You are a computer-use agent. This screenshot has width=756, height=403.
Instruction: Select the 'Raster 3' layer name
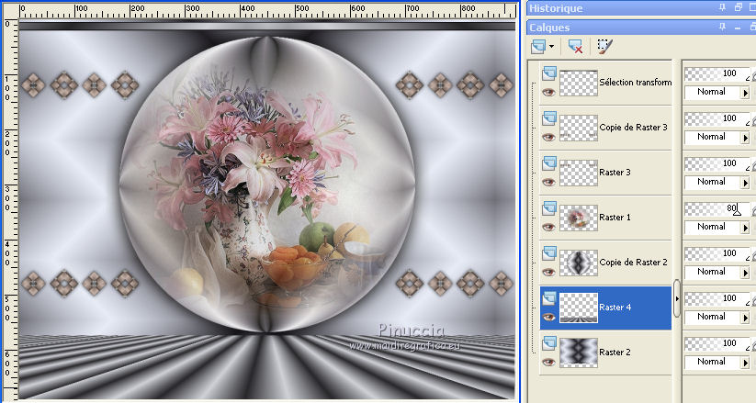[615, 172]
